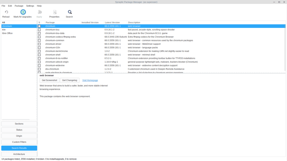Select the chromium-driver package name

53,44
